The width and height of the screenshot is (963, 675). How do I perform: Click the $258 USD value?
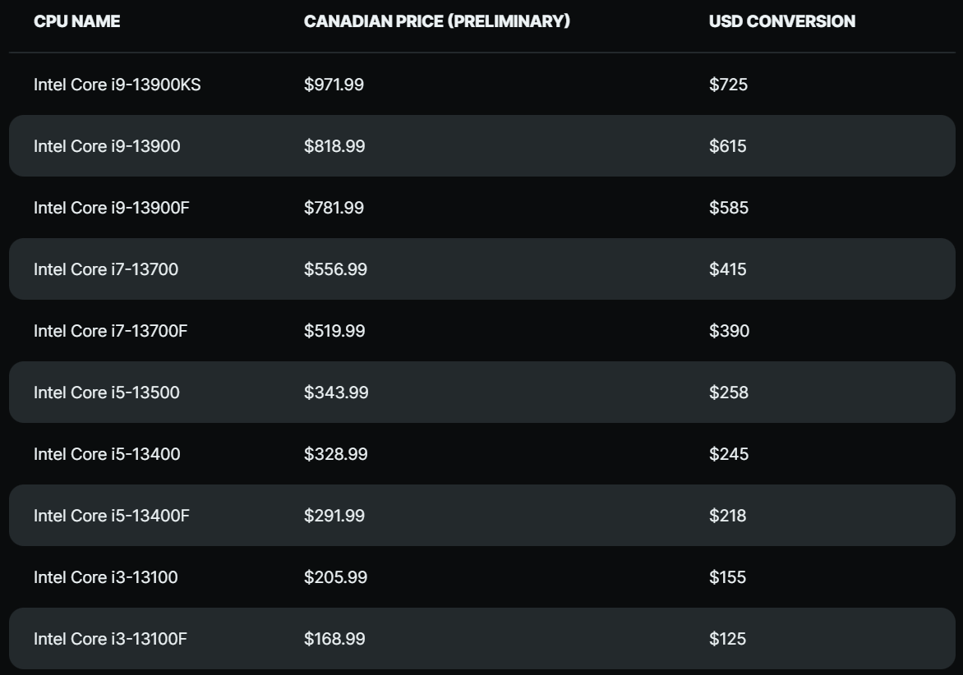pyautogui.click(x=728, y=393)
